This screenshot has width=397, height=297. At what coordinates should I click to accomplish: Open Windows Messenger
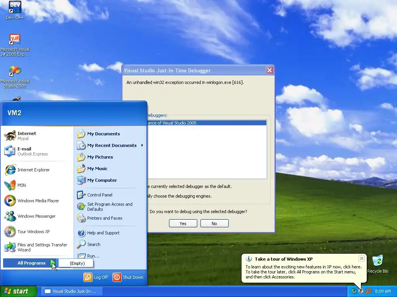click(x=30, y=216)
